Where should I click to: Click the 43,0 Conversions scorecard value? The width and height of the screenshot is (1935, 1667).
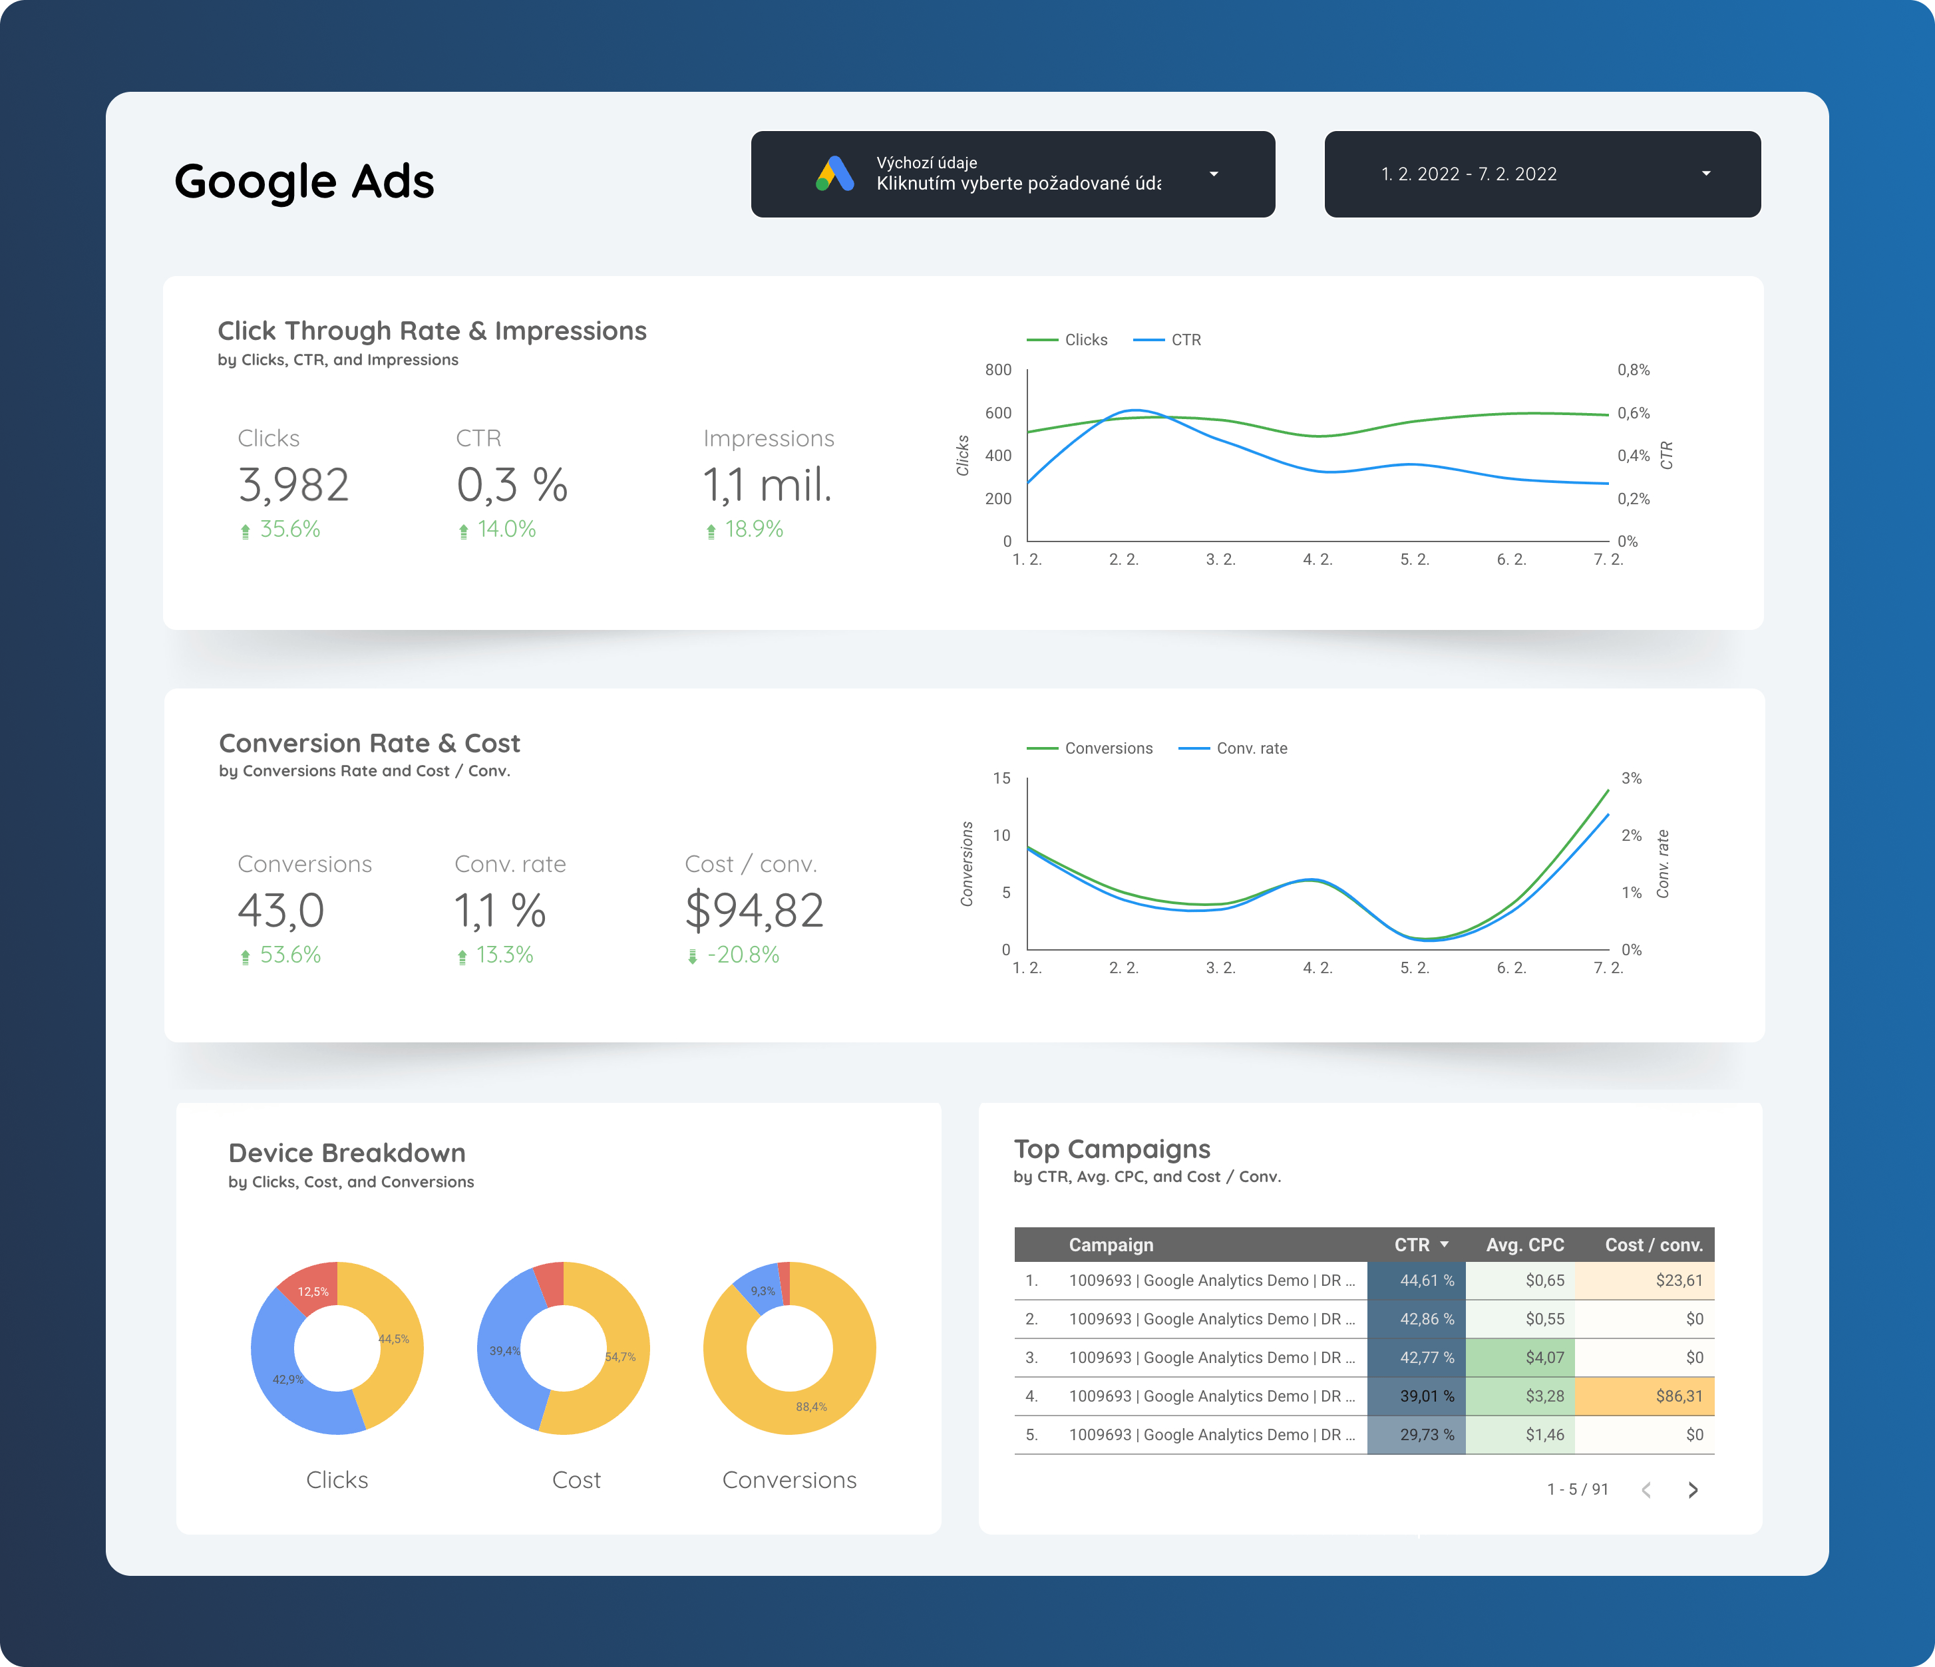[281, 911]
